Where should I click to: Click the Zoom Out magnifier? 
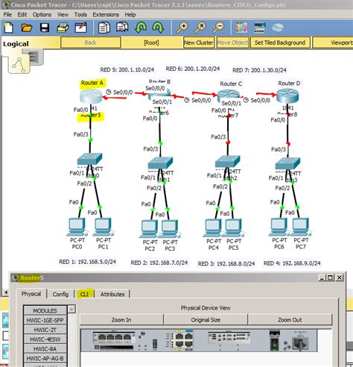pyautogui.click(x=218, y=28)
